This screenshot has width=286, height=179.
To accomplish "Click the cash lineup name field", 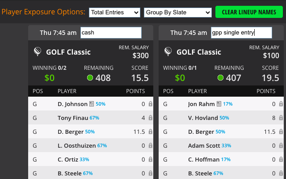I will [x=111, y=33].
